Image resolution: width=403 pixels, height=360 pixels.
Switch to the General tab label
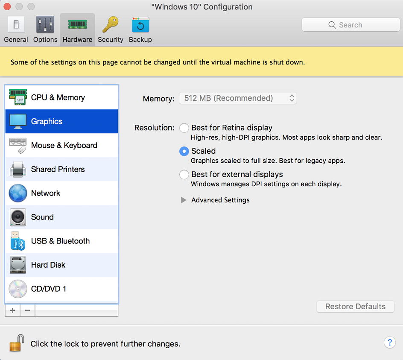coord(16,40)
